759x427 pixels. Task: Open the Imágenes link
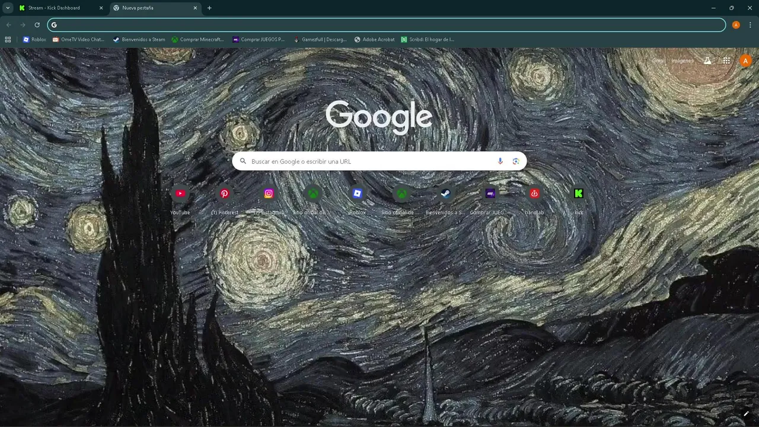pos(683,60)
